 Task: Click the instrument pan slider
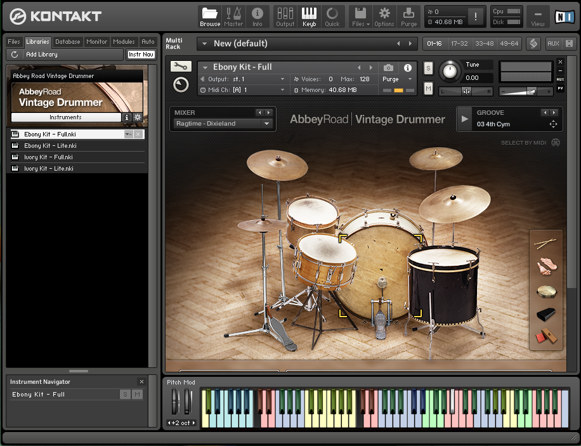[x=466, y=91]
